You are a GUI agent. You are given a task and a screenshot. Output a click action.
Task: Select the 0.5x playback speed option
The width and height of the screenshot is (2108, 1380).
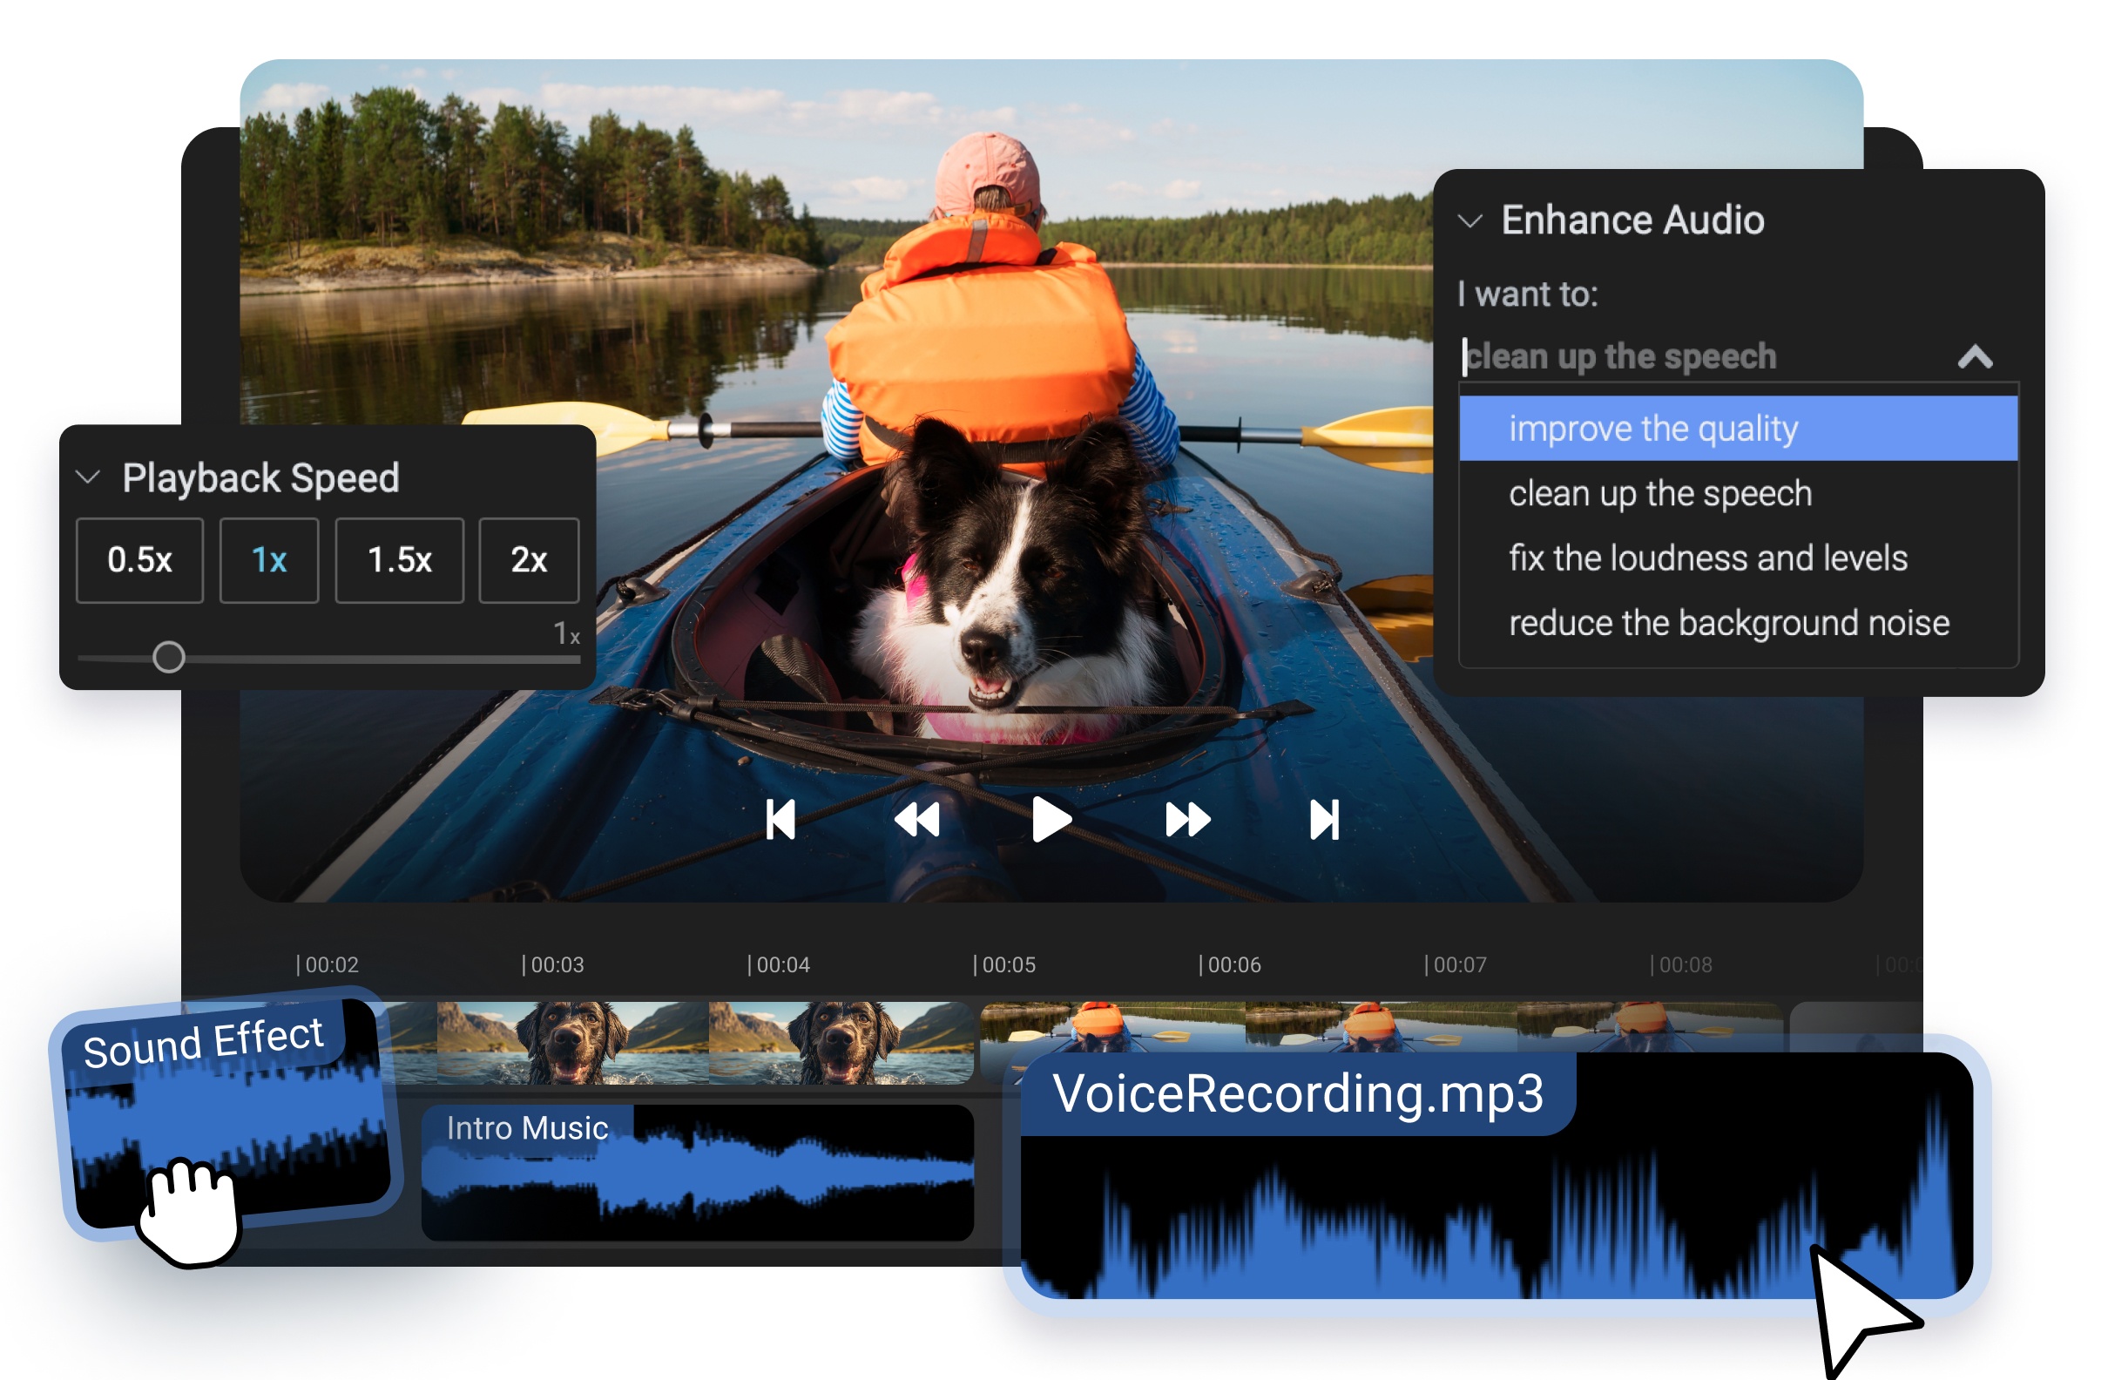click(140, 560)
